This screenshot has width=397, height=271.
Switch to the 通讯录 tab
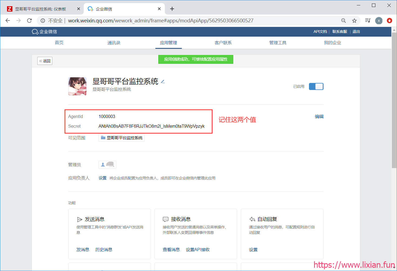coord(114,43)
